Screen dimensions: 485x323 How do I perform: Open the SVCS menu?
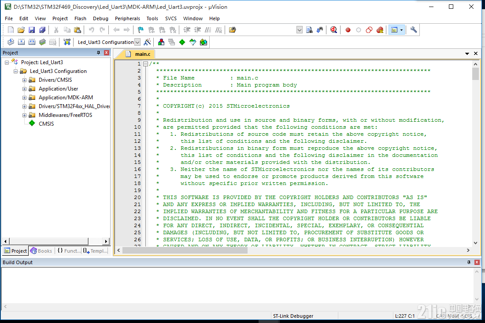click(171, 18)
